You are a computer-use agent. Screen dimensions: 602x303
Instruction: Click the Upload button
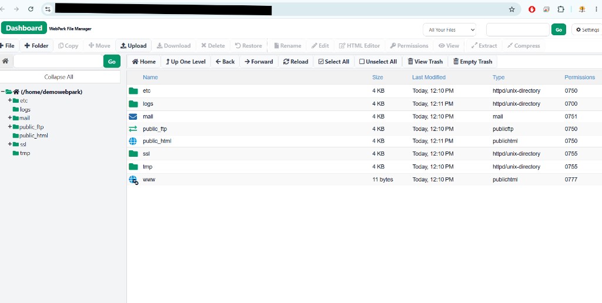click(x=133, y=46)
